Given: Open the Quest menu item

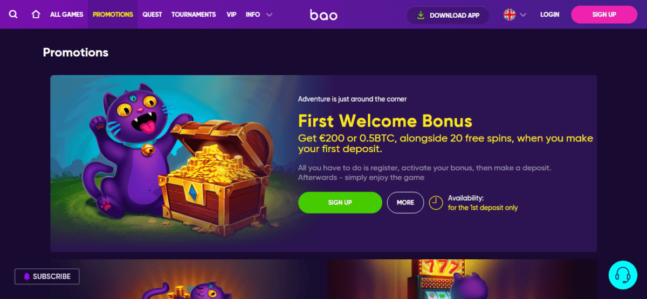Looking at the screenshot, I should 152,15.
